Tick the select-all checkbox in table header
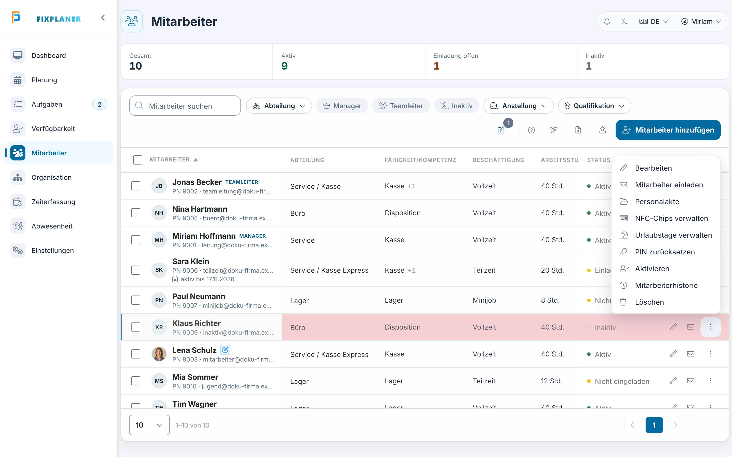Viewport: 732px width, 457px height. point(138,160)
